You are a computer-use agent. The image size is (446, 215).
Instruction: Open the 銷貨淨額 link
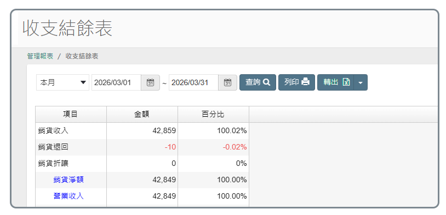tap(68, 180)
